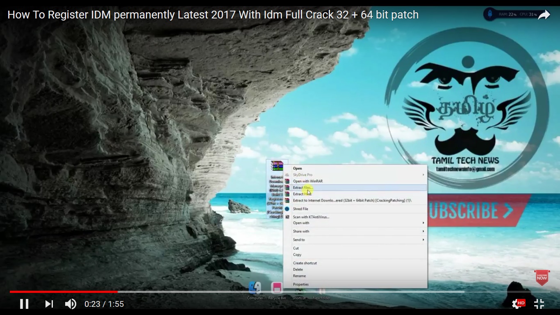Open Properties from the context menu
Viewport: 560px width, 315px height.
point(355,284)
